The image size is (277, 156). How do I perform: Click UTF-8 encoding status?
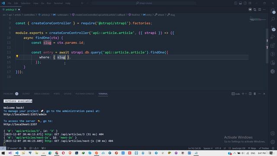tap(218, 148)
